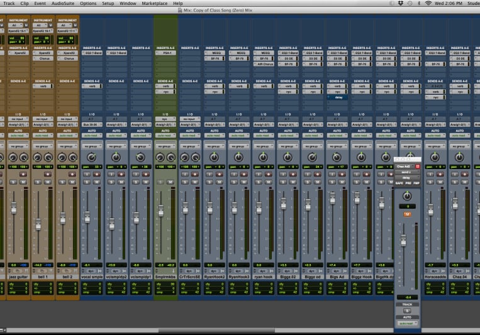The width and height of the screenshot is (480, 335).
Task: Enable input monitoring on vocal smple track
Action: click(87, 174)
